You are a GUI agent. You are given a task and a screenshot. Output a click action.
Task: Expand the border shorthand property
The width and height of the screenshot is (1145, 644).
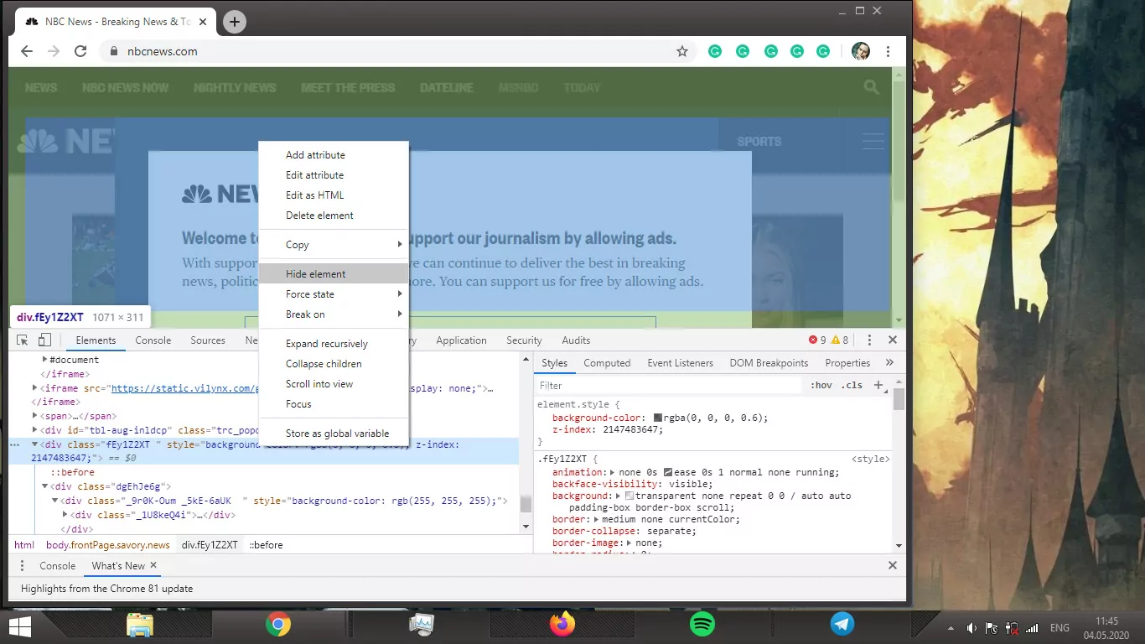[596, 520]
